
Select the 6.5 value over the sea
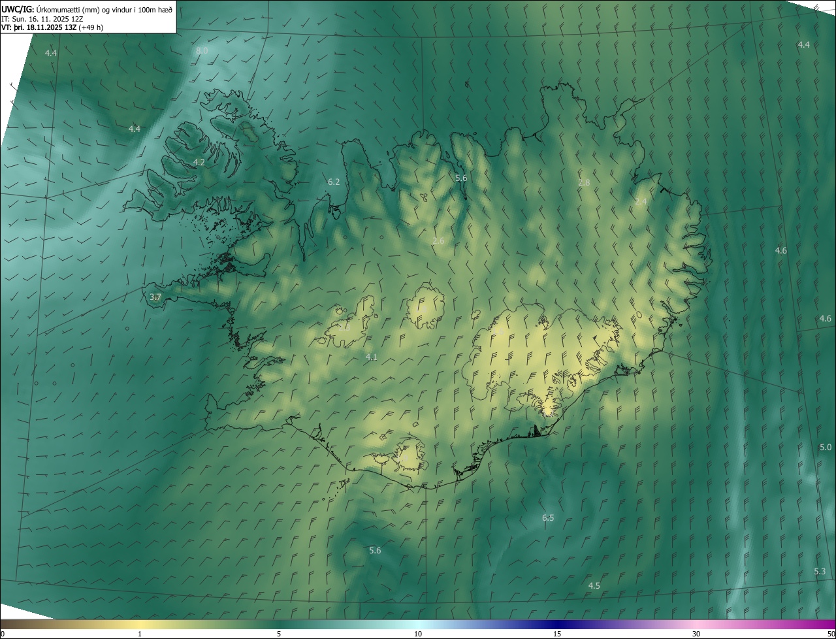tap(548, 517)
